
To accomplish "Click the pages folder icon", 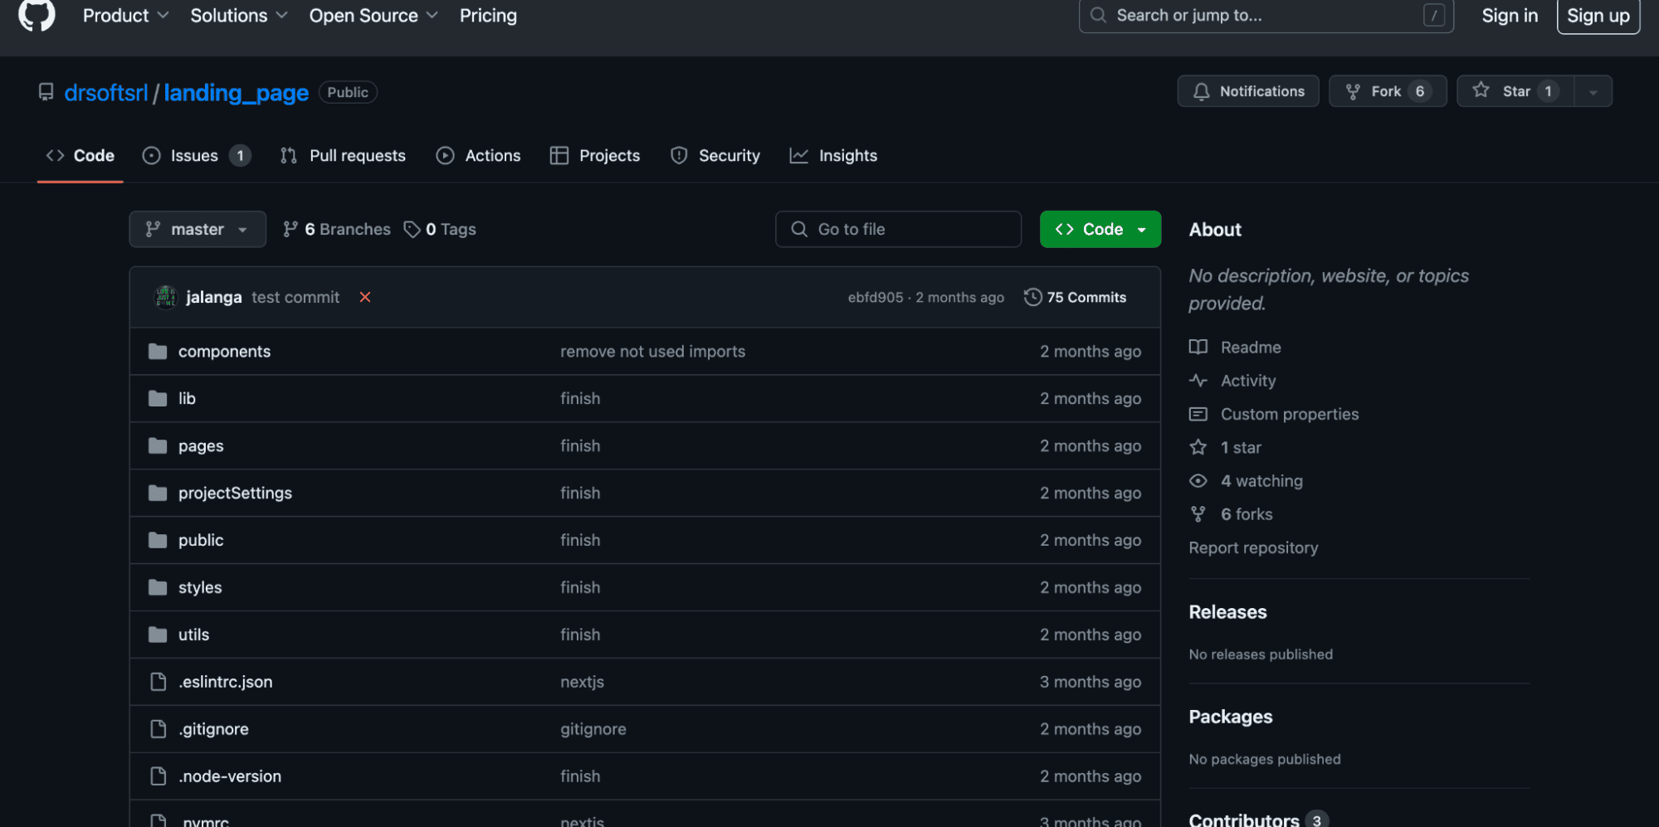I will tap(158, 446).
